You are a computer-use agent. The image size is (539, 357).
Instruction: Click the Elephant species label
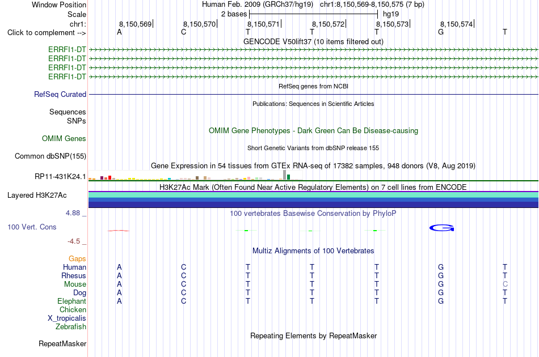click(72, 301)
